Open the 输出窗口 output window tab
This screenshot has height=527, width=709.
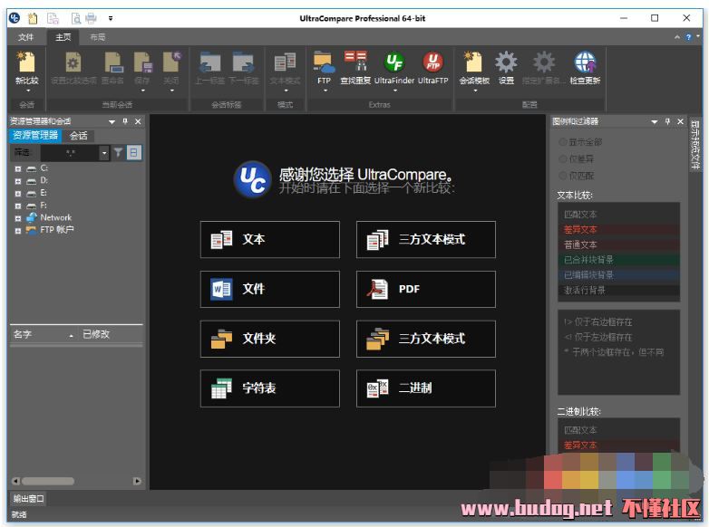[28, 499]
